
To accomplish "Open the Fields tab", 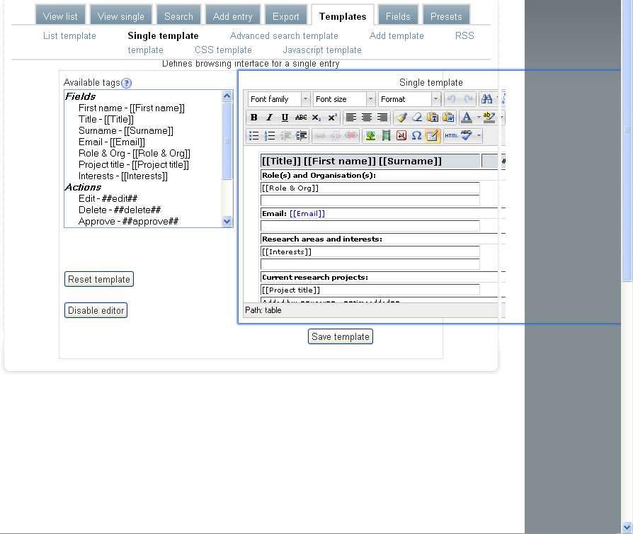I will click(x=398, y=16).
